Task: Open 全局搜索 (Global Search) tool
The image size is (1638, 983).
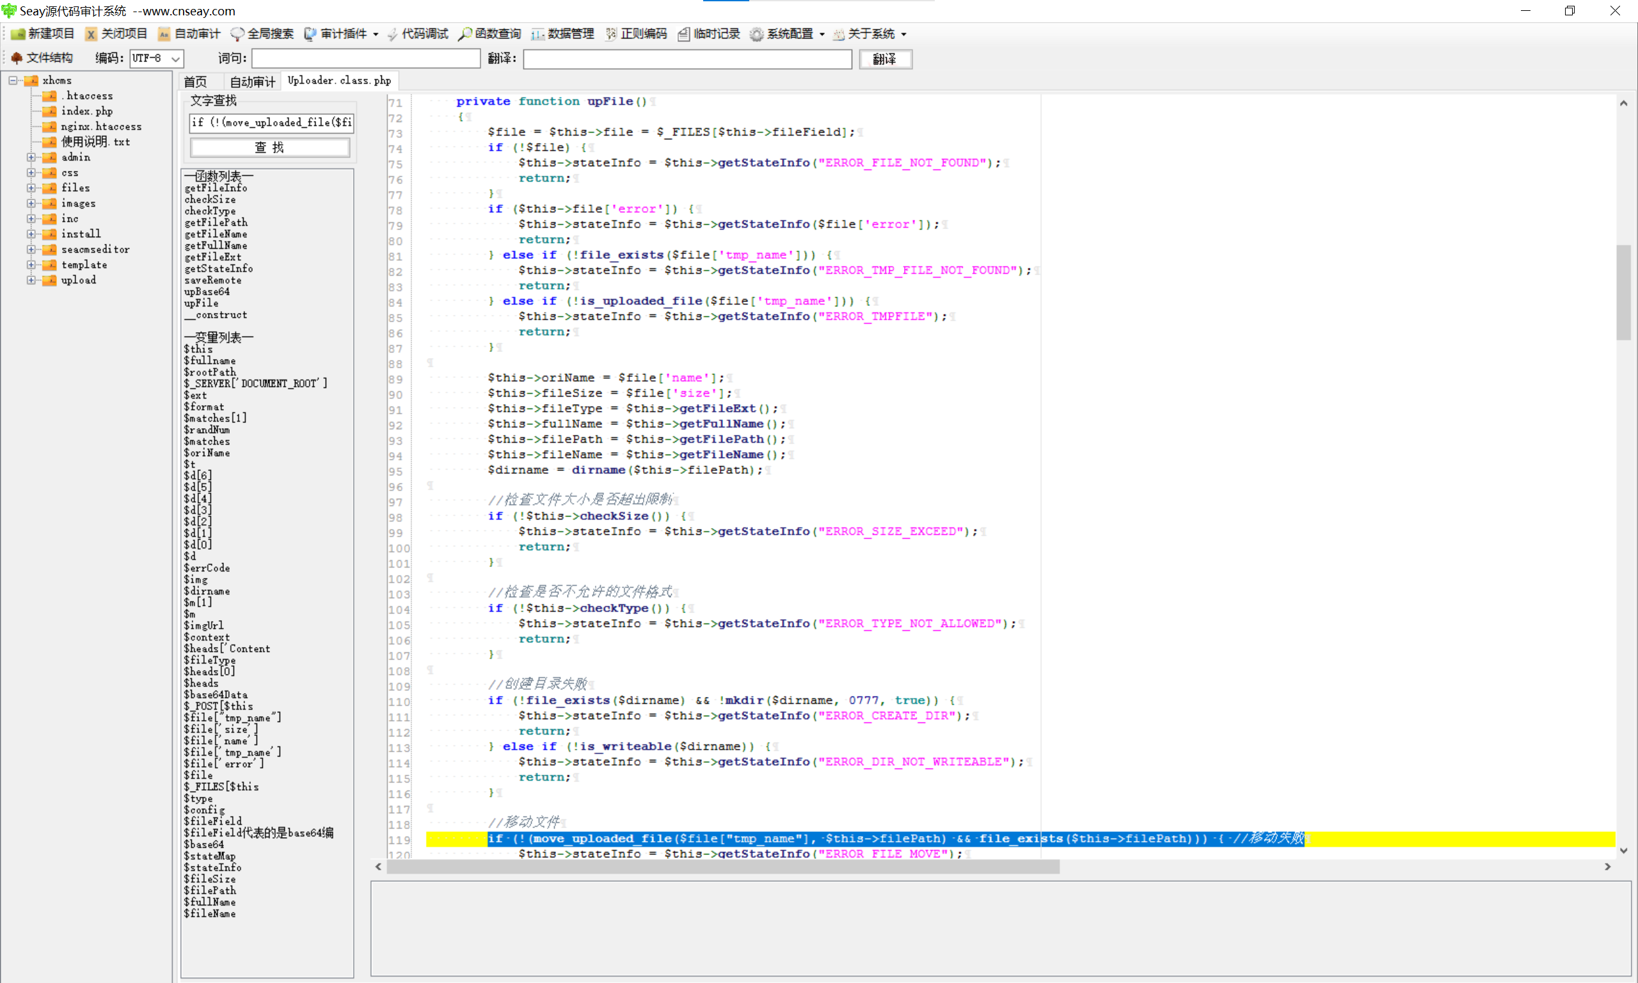Action: point(263,34)
